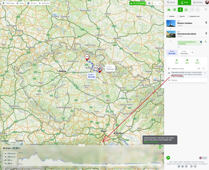Open the Search tab
This screenshot has width=209, height=170.
[x=171, y=2]
